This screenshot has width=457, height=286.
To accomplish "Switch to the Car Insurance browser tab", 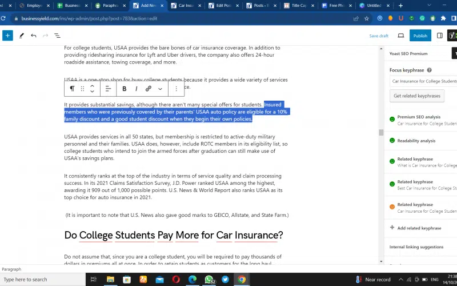I will click(185, 6).
